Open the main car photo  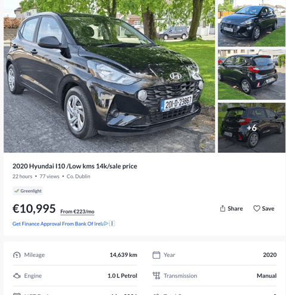109,76
